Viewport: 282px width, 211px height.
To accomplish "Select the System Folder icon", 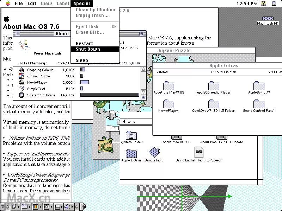I will (131, 135).
